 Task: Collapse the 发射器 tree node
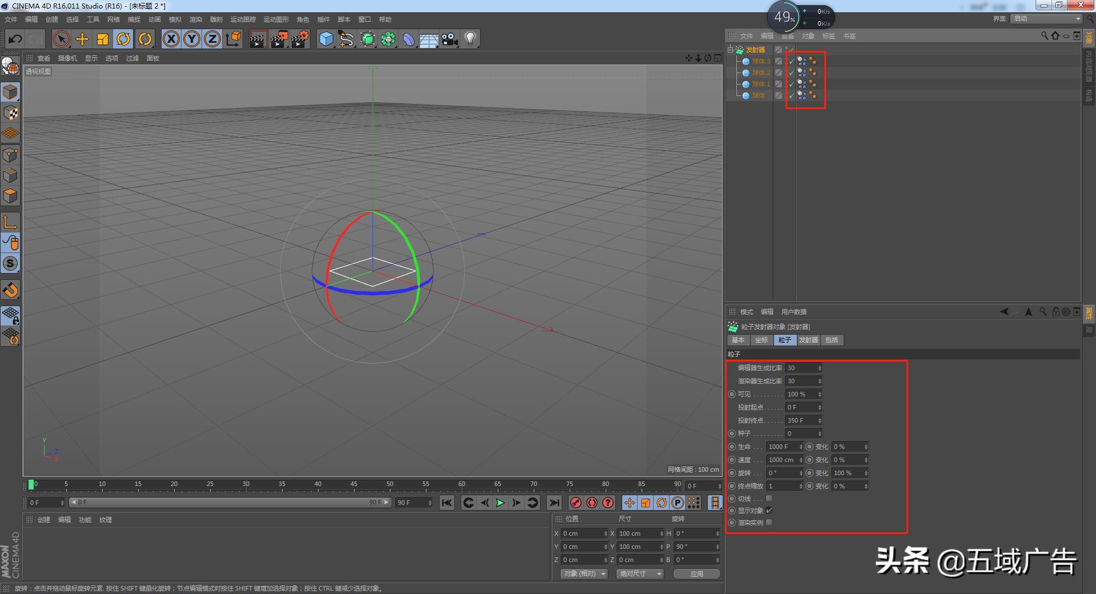pos(730,50)
